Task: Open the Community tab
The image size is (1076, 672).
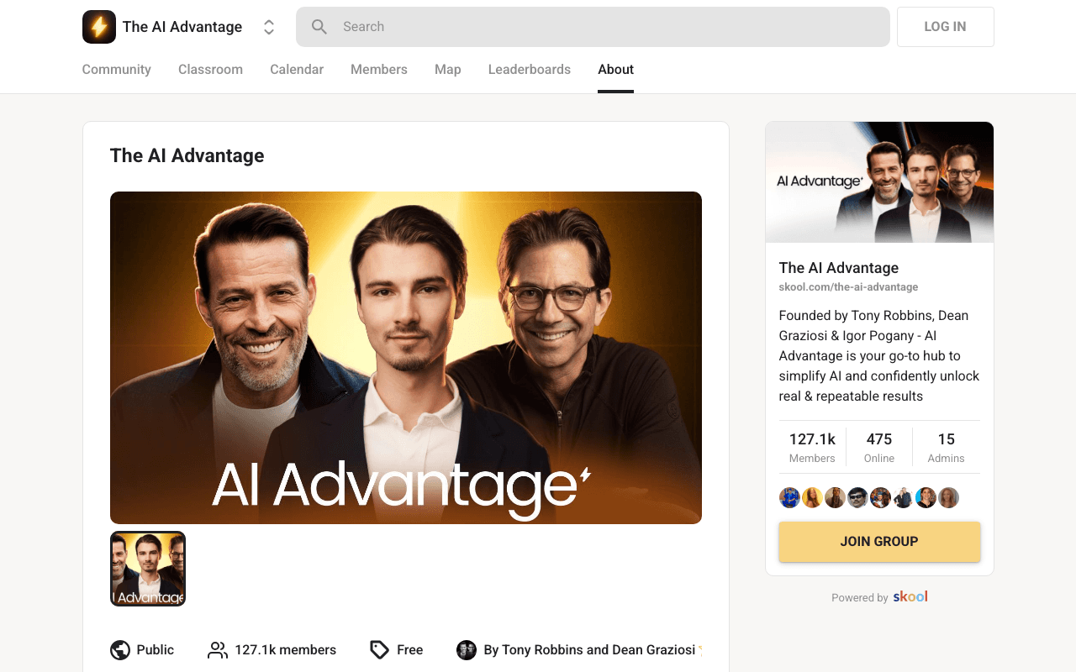Action: [x=116, y=70]
